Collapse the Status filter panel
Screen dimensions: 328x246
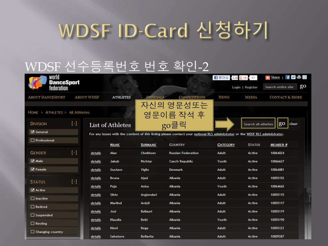[74, 182]
